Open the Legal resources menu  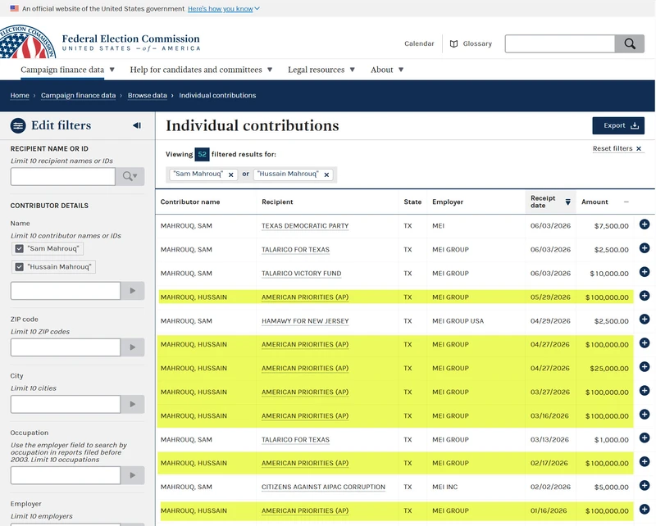(x=321, y=70)
